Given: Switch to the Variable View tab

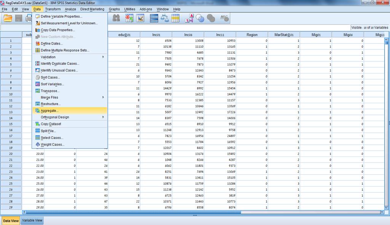Looking at the screenshot, I should coord(32,220).
